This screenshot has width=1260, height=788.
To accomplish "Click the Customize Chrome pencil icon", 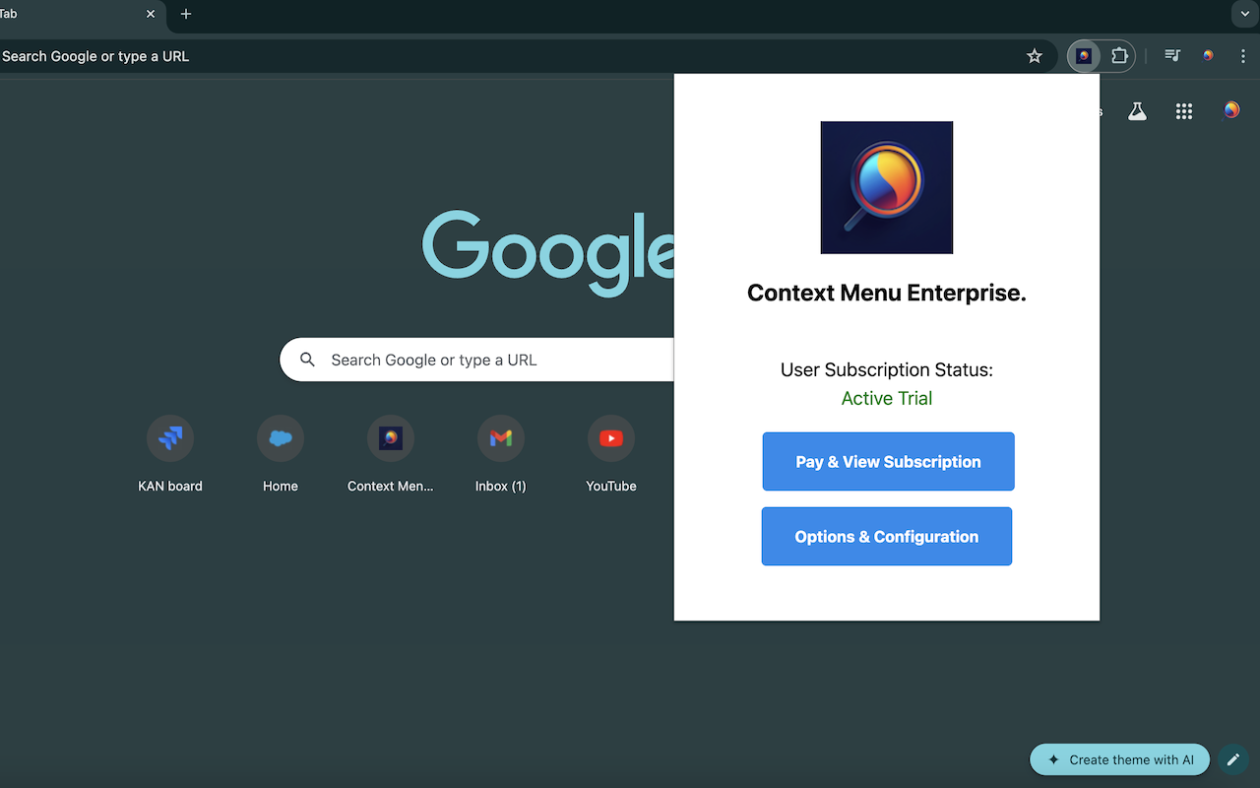I will [x=1232, y=759].
